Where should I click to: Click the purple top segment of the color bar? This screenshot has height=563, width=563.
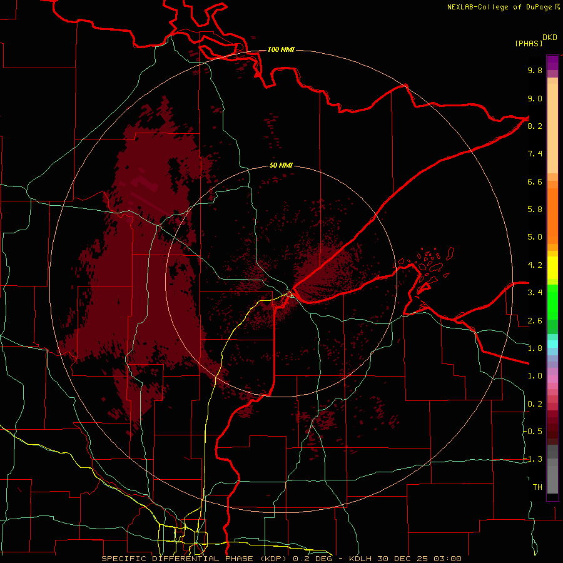tap(552, 63)
